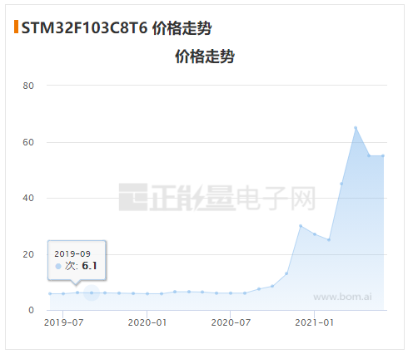Click the orange bar beside the heading
408x354 pixels.
pos(16,27)
